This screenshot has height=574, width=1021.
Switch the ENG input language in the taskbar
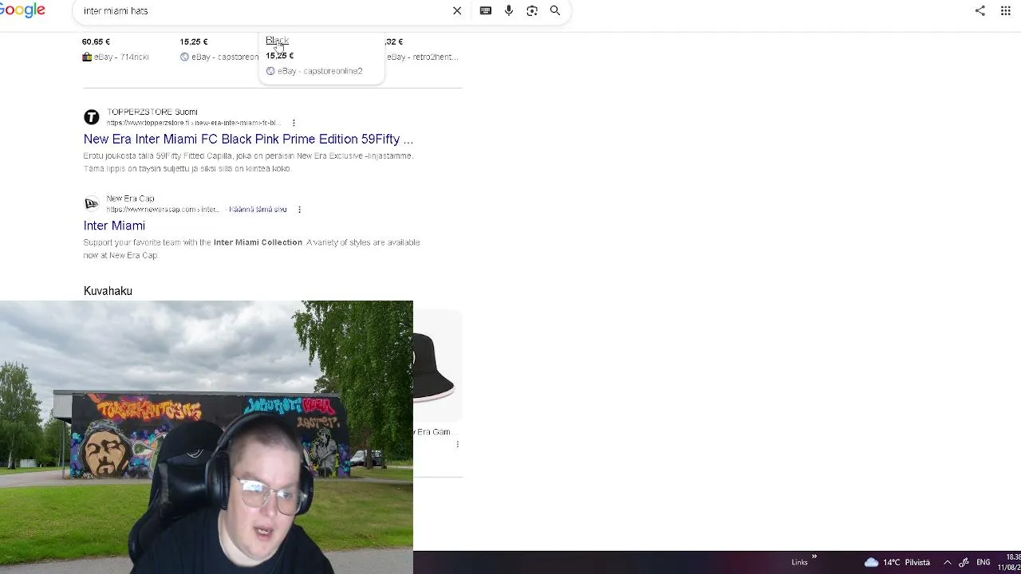984,562
